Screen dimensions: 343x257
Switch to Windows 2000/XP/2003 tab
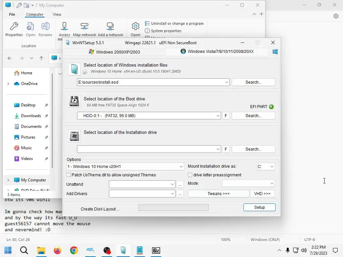(114, 52)
